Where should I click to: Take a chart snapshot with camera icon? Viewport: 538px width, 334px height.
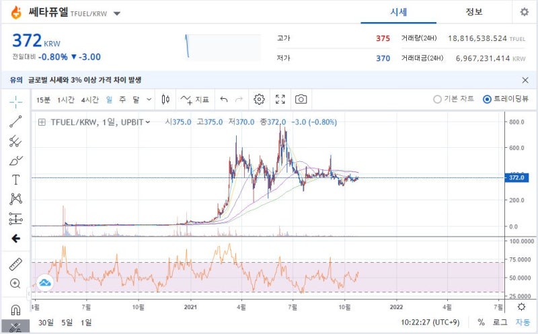point(301,99)
